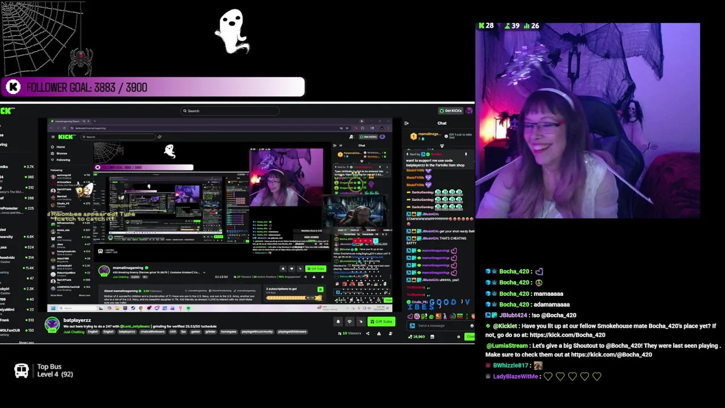Open Spotify icon in inner Windows taskbar
Screen dimensions: 725x408
[x=188, y=308]
